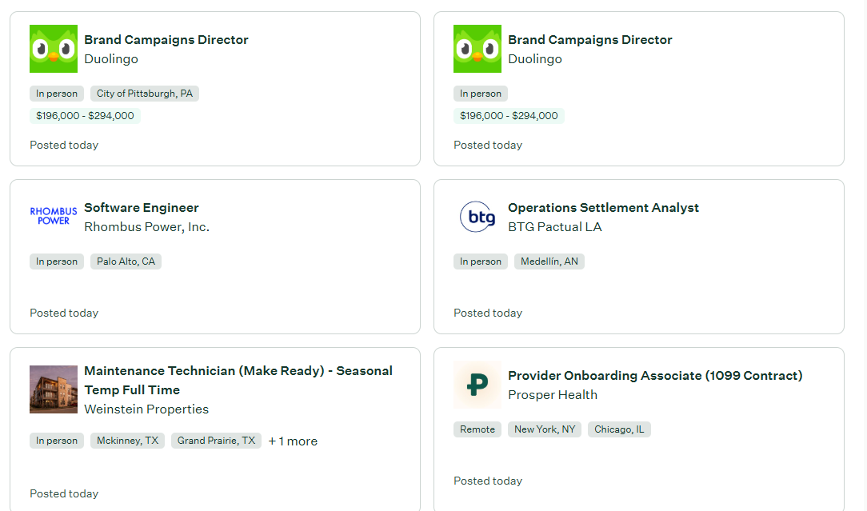Click the Duolingo owl logo on listing without location
This screenshot has width=867, height=511.
click(x=477, y=49)
